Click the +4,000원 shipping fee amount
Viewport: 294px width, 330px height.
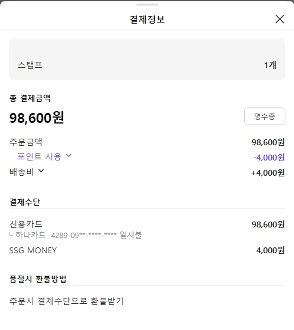tap(268, 173)
